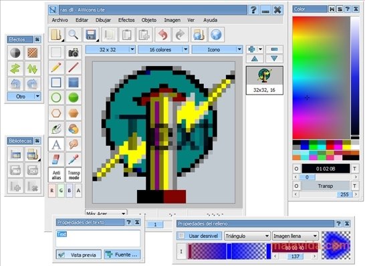Select the Text tool with letter A

pyautogui.click(x=56, y=145)
